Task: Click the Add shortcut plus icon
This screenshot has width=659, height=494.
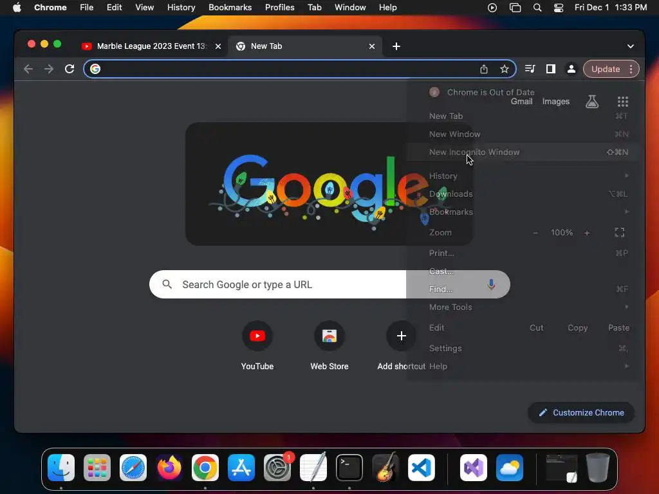Action: [402, 336]
